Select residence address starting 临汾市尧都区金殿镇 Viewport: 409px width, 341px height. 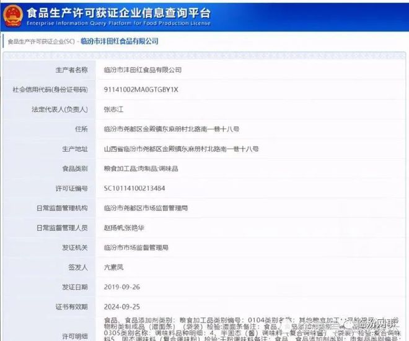click(172, 129)
